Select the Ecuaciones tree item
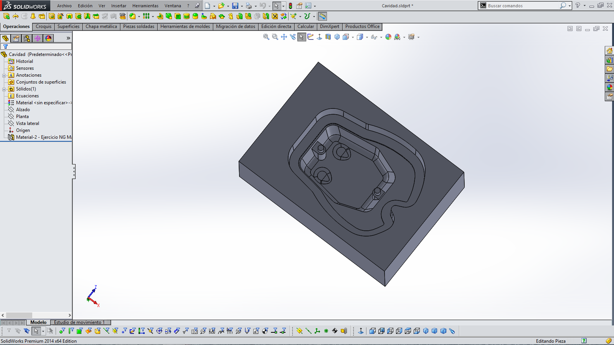This screenshot has height=345, width=614. coord(27,96)
